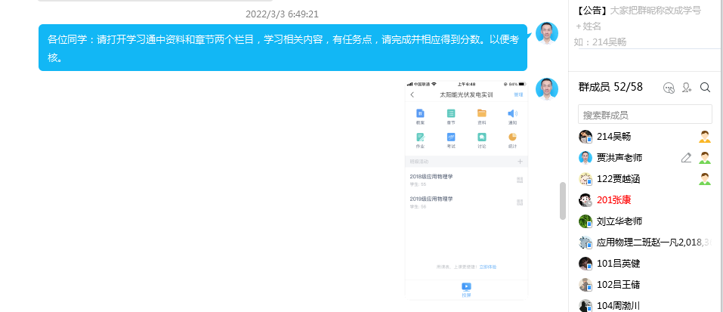
Task: Click the invite new member icon
Action: click(687, 88)
